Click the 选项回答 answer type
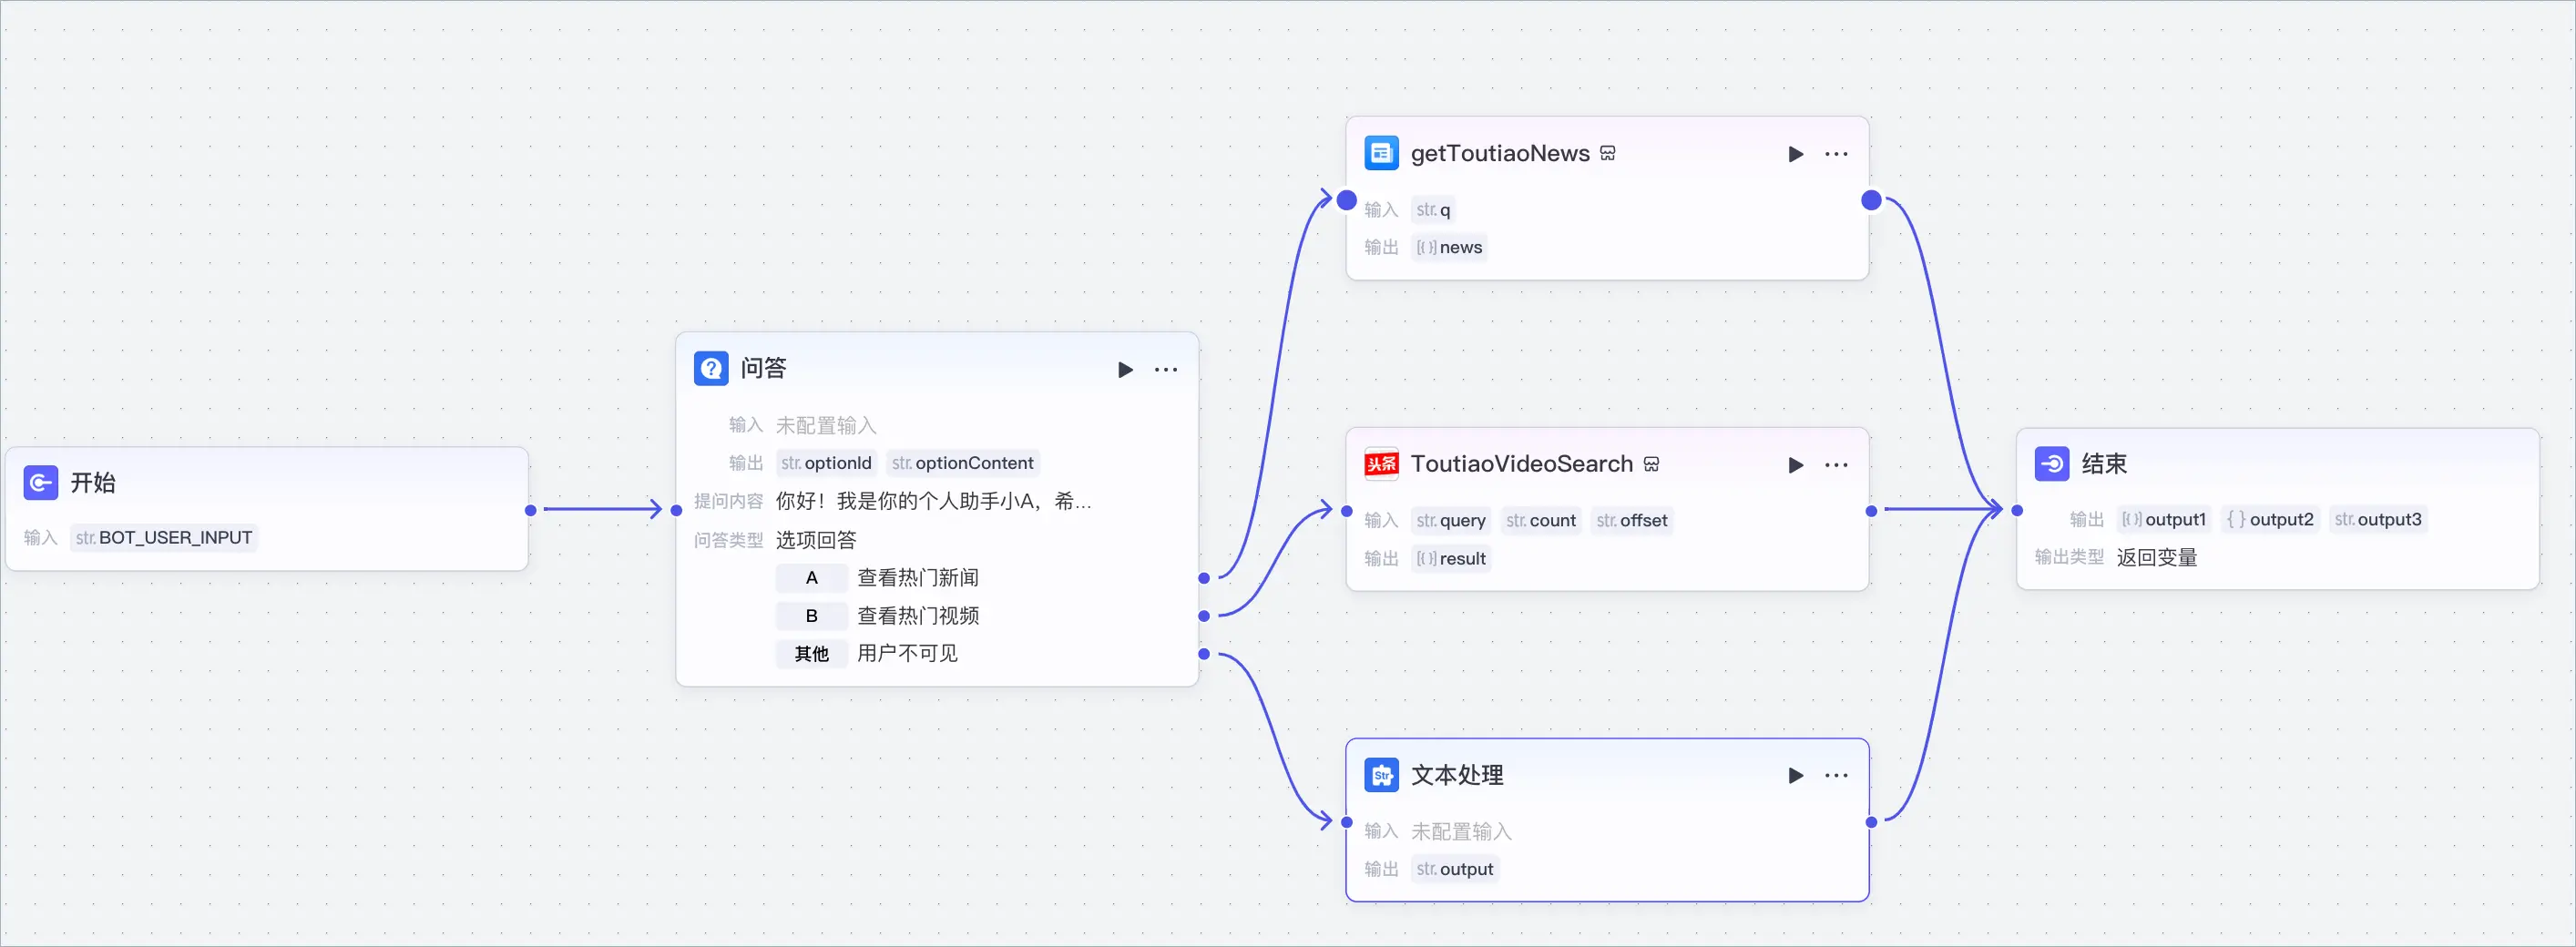Screen dimensions: 2576x947 (816, 540)
